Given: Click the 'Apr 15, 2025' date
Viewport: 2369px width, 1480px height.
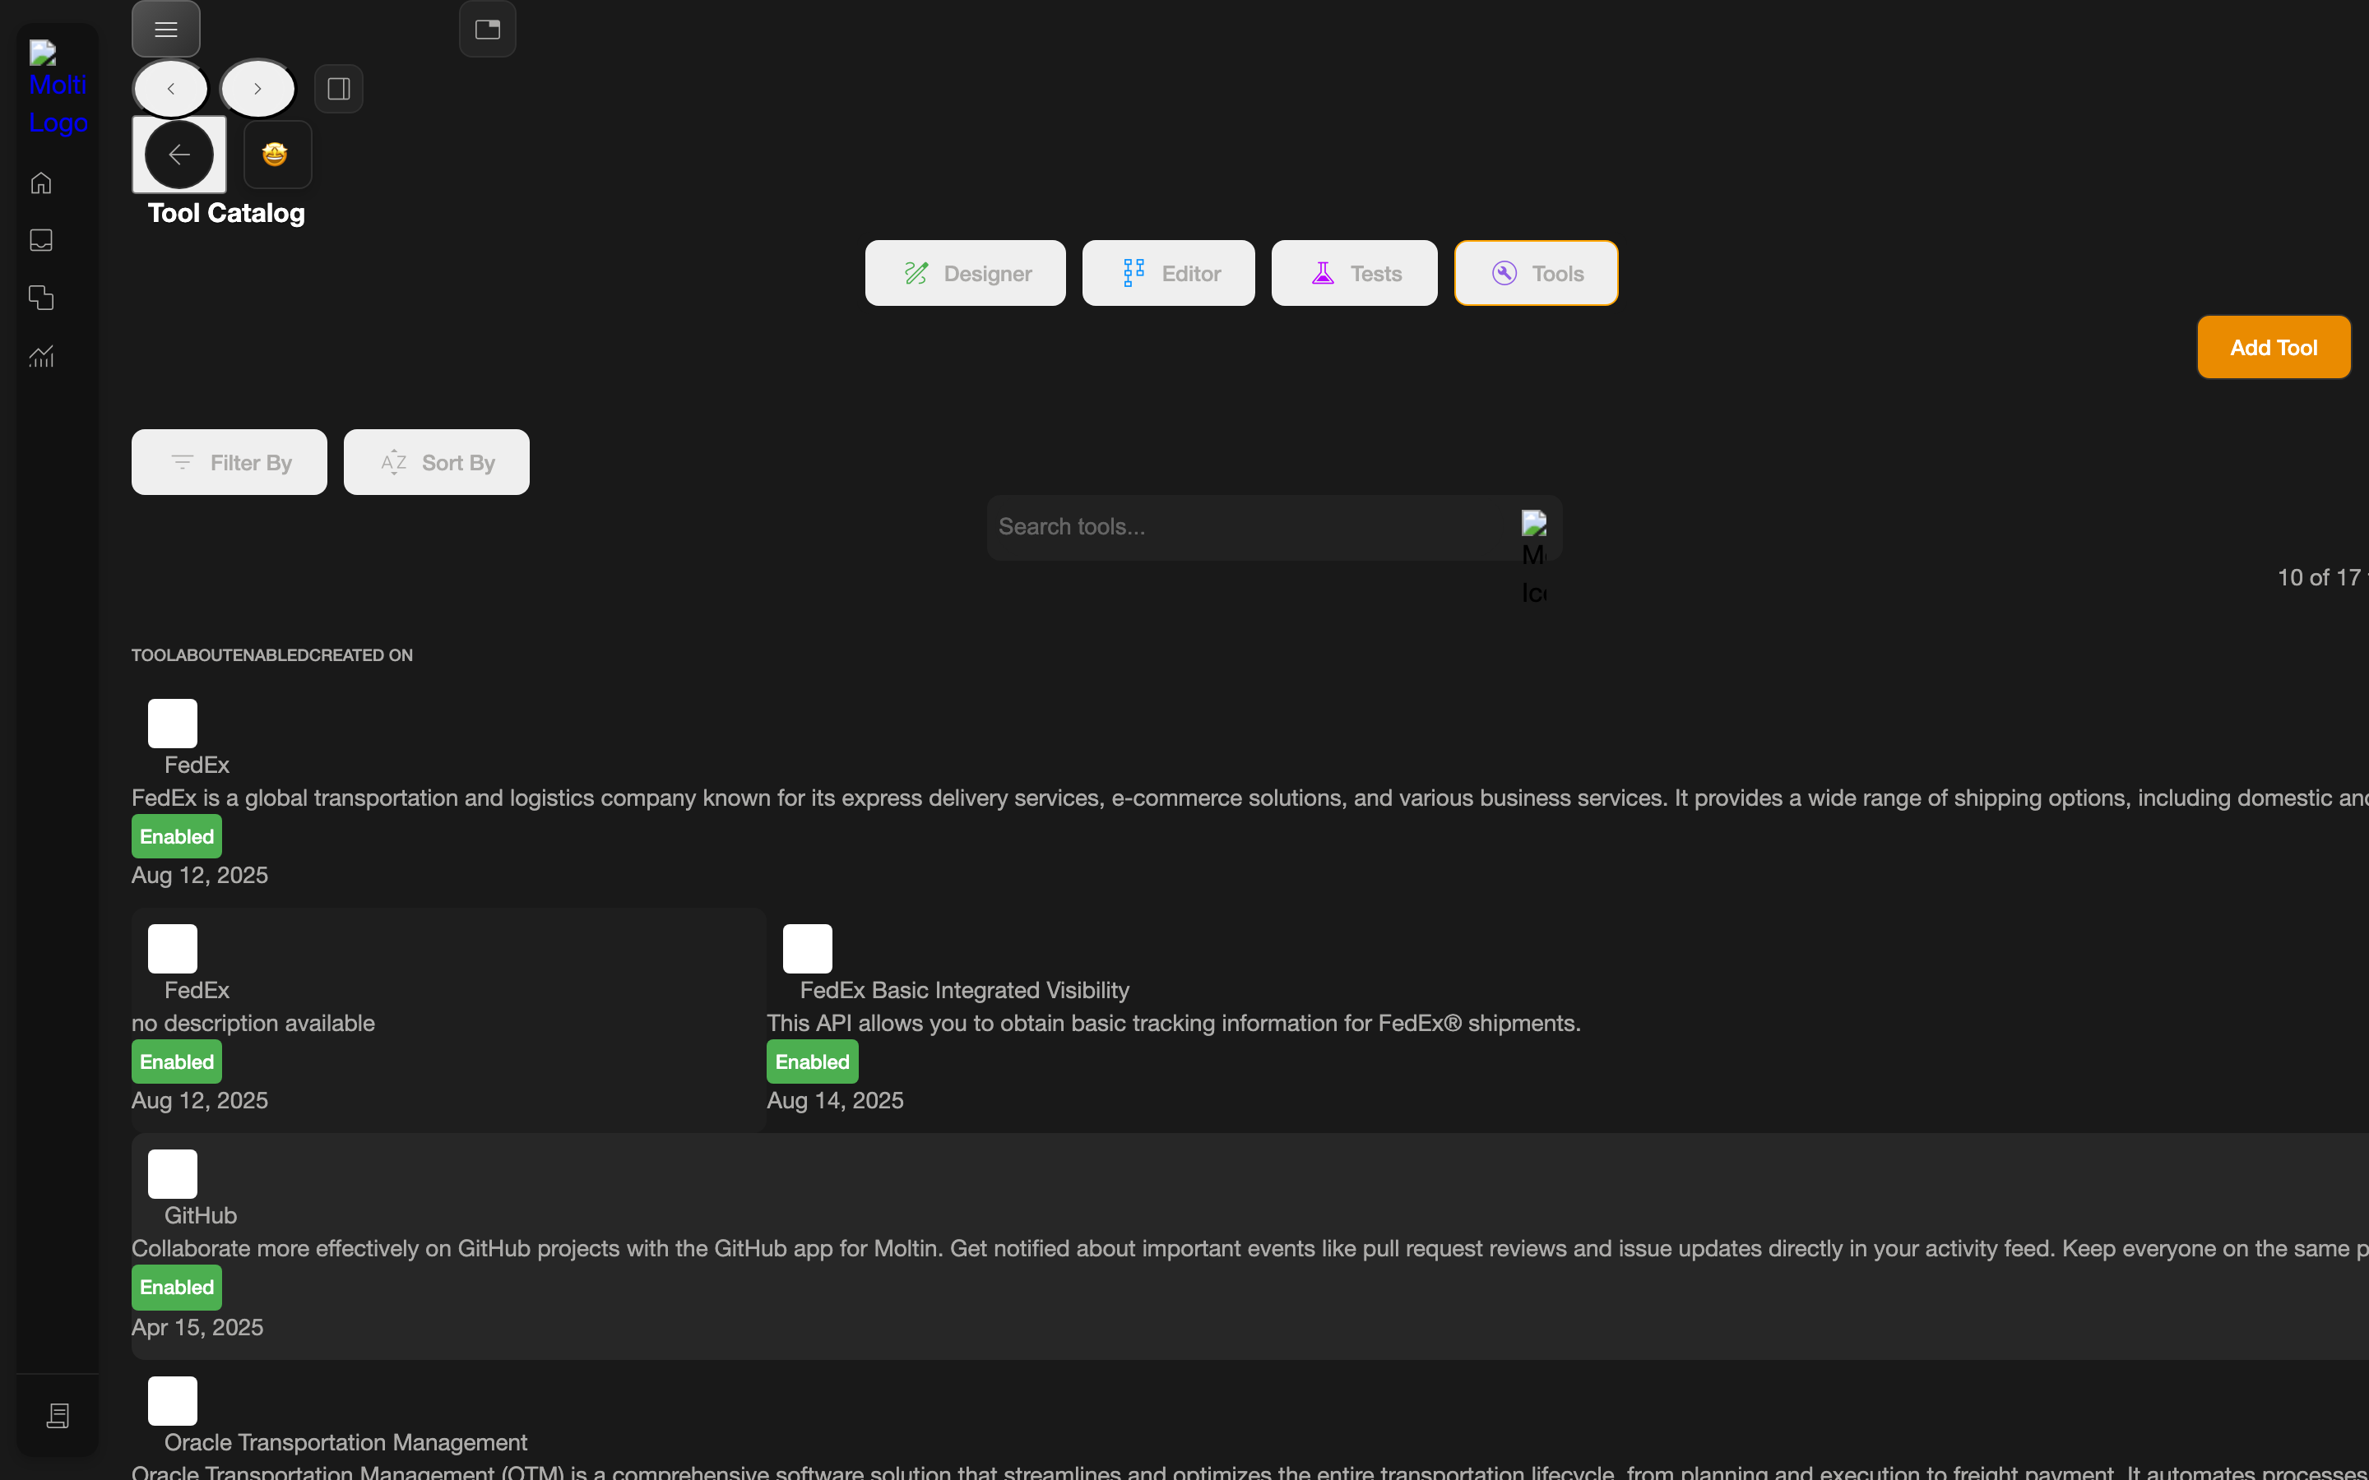Looking at the screenshot, I should [197, 1327].
